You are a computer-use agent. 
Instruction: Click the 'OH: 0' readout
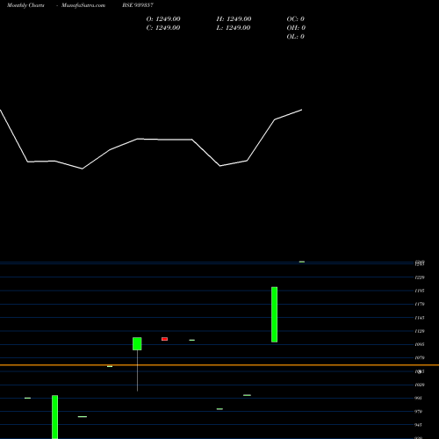coord(296,28)
